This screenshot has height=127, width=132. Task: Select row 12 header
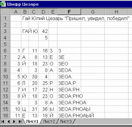click(x=5, y=90)
